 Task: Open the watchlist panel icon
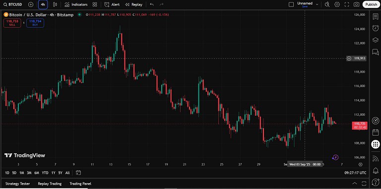pos(376,16)
